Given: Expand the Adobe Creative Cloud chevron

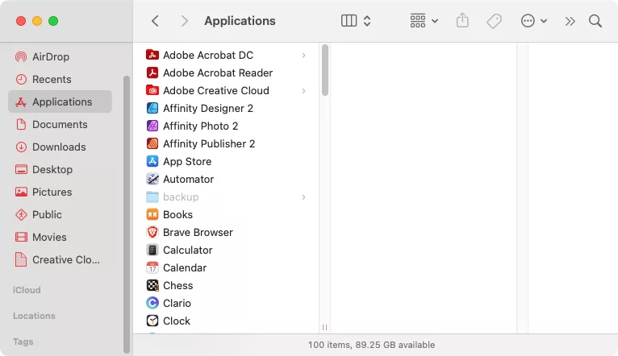Looking at the screenshot, I should click(303, 90).
